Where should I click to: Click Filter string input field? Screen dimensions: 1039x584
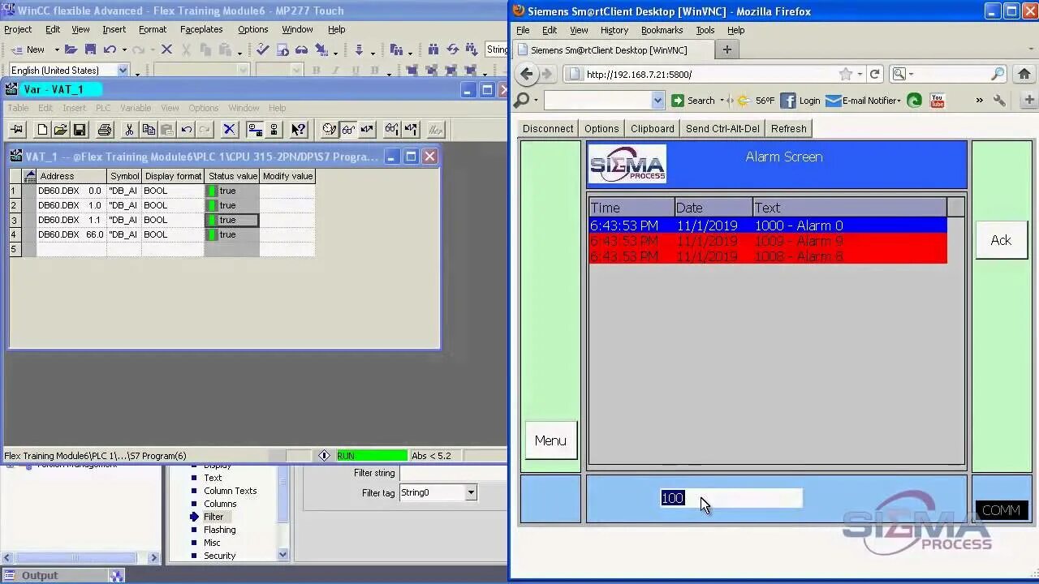[453, 473]
